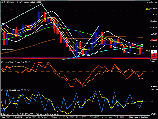
Task: Click the 5 Aug 2007 date label
Action: pos(5,117)
